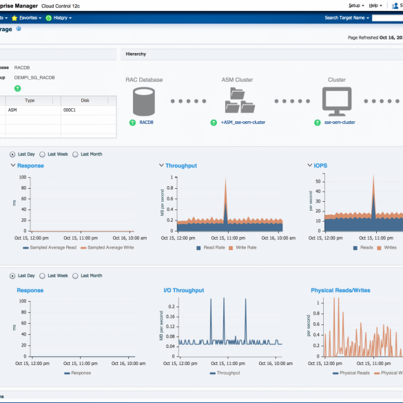Screen dimensions: 403x403
Task: Click the lower Response chart title
Action: (30, 290)
